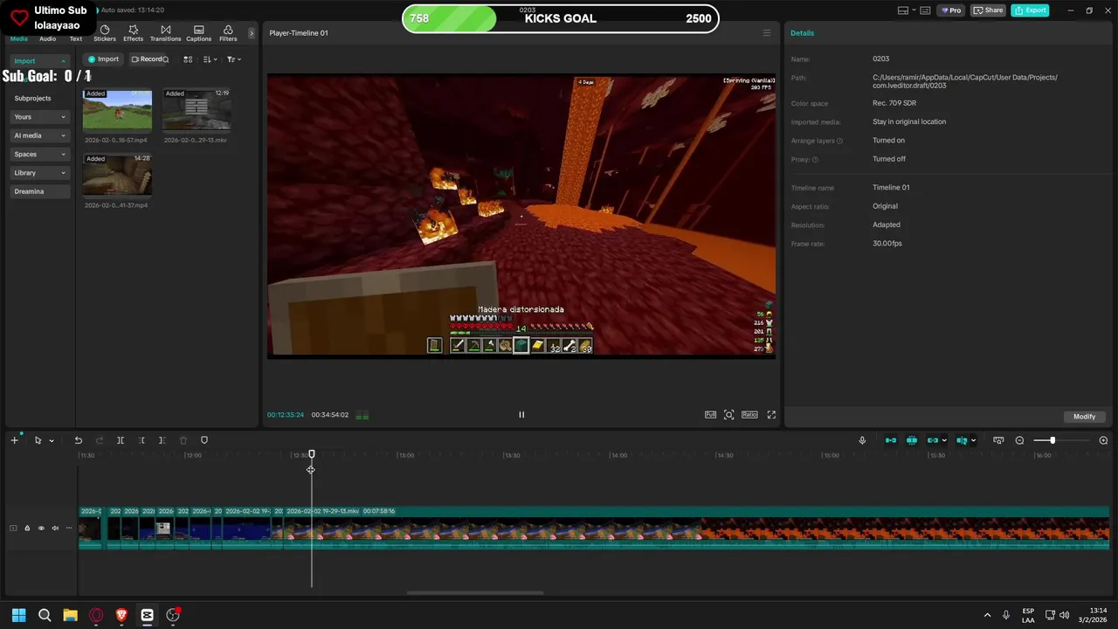Click the timeline zoom slider handle
Image resolution: width=1118 pixels, height=629 pixels.
pos(1052,440)
